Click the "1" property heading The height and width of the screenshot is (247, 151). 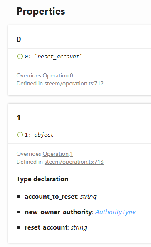(19, 118)
